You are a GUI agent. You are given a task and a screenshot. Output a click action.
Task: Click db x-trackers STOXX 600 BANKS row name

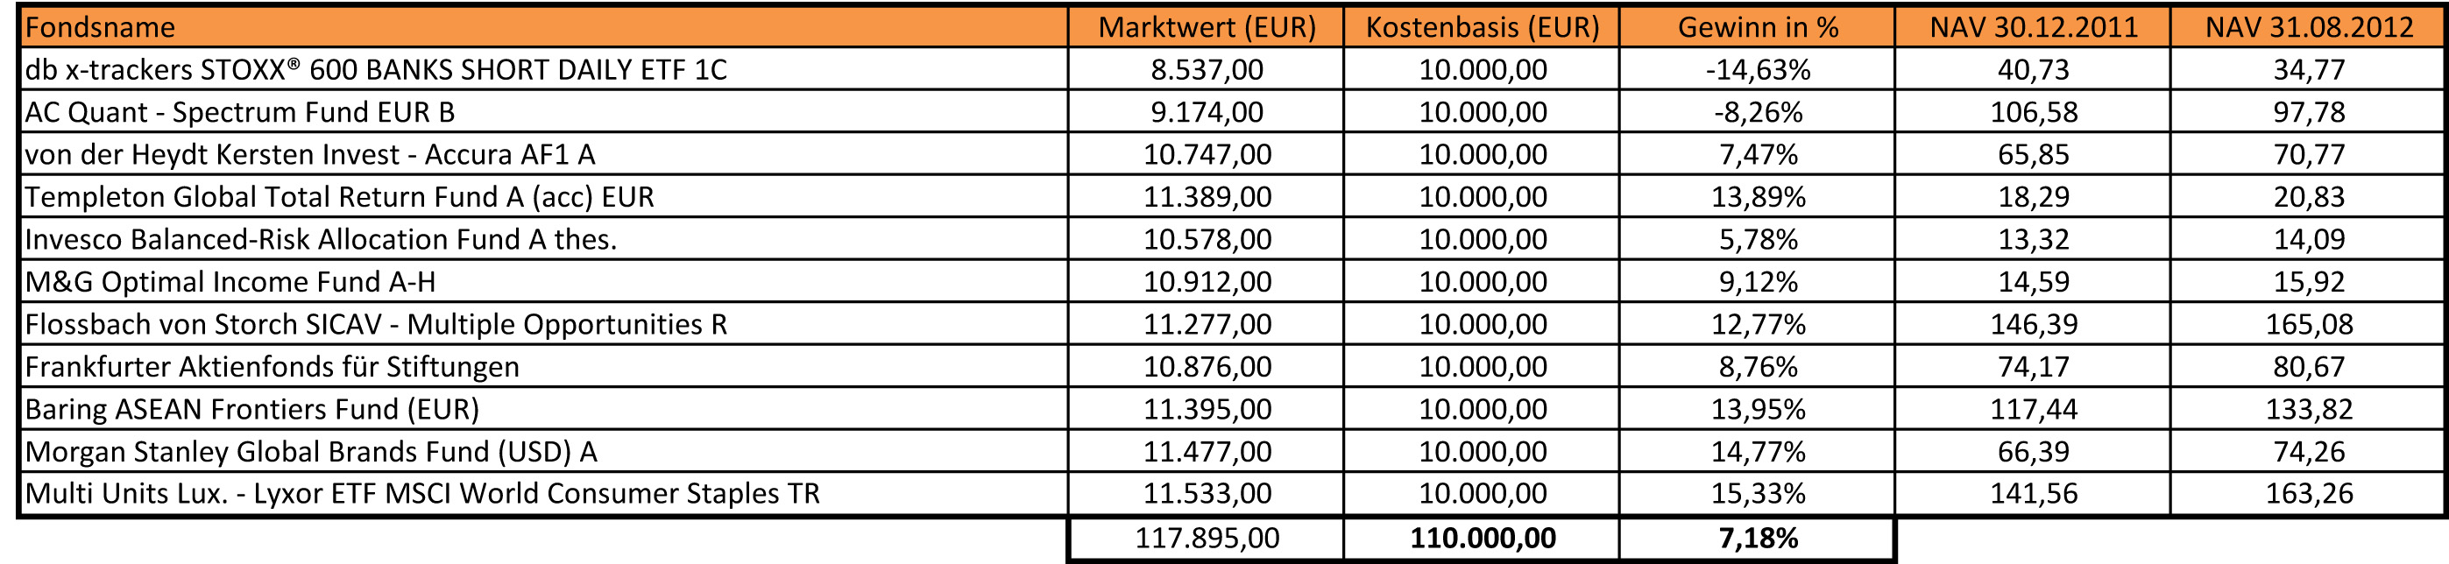[x=376, y=69]
